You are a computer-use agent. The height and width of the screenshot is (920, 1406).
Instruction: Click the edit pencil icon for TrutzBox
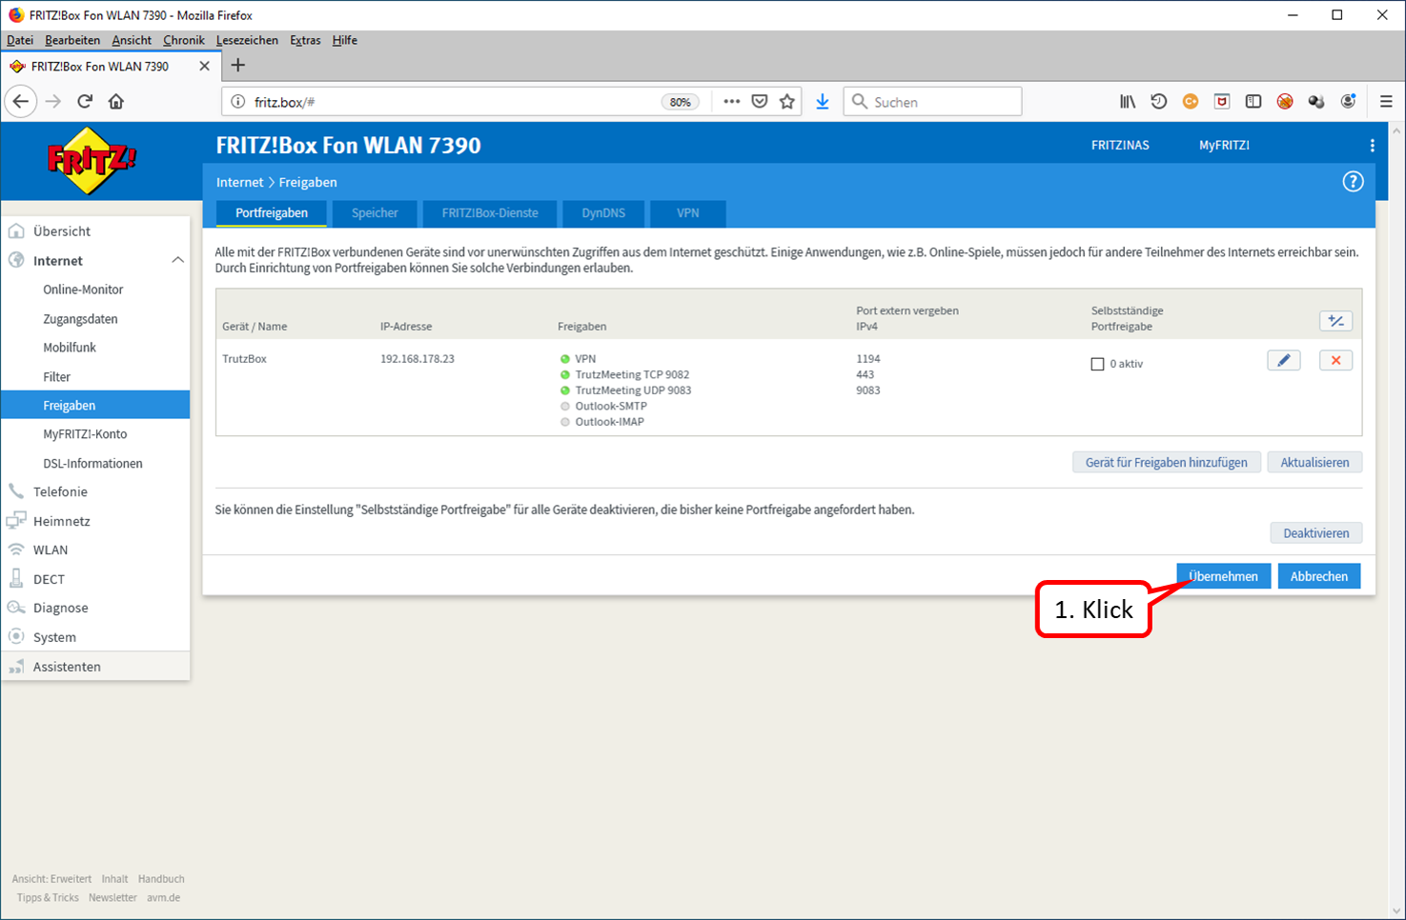(x=1284, y=360)
